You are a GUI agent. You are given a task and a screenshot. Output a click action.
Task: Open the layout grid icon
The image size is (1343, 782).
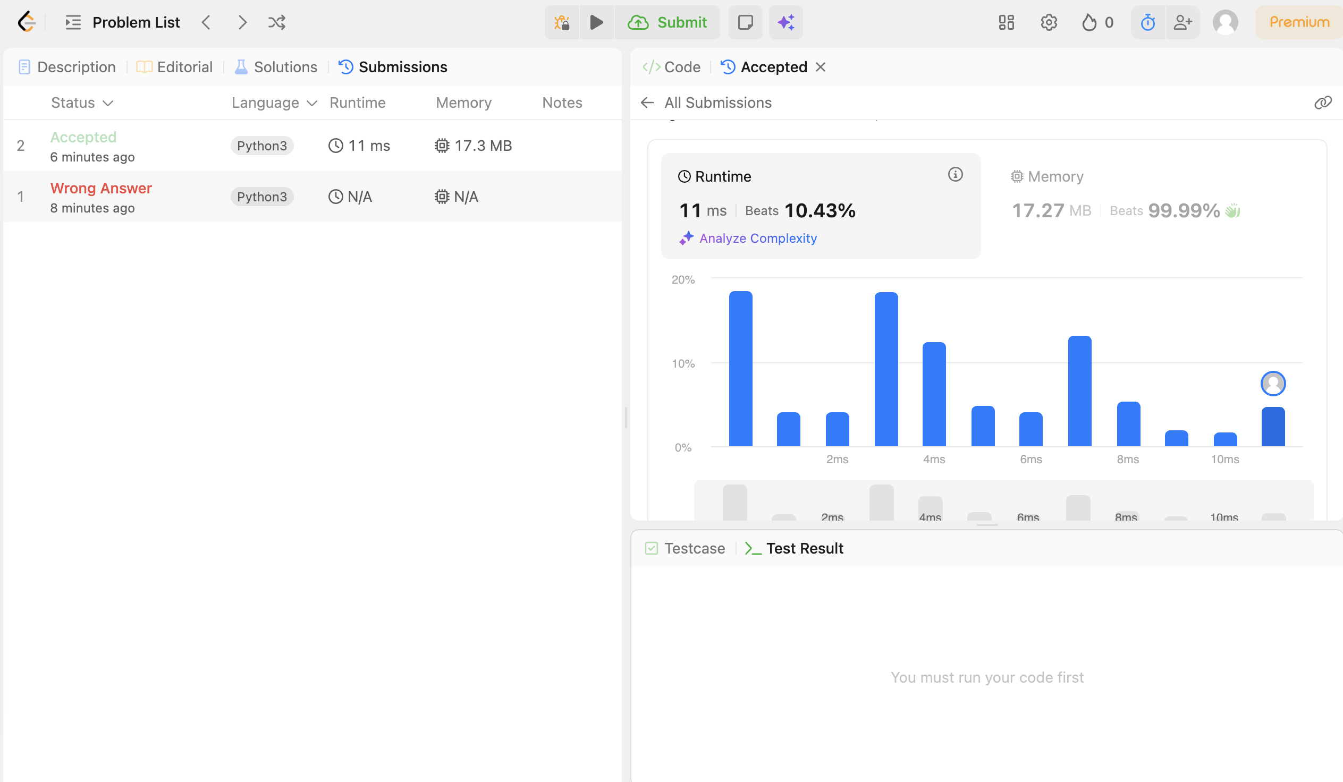(x=1006, y=22)
